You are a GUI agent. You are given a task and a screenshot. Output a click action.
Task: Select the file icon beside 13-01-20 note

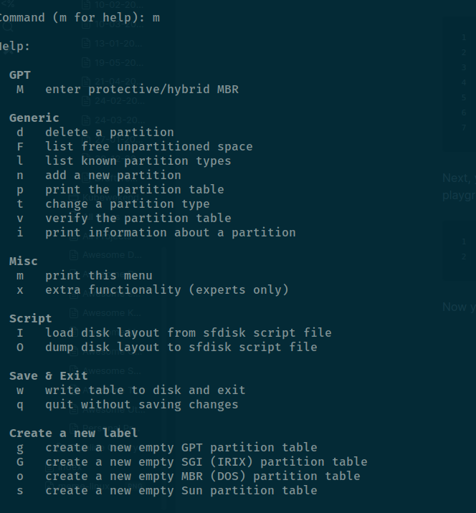(86, 43)
